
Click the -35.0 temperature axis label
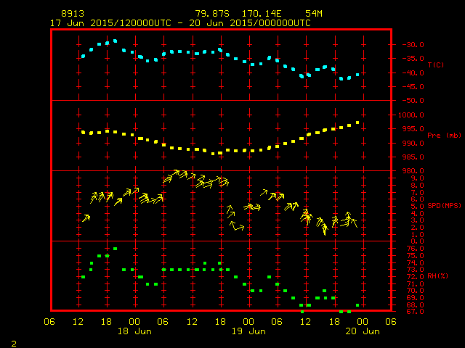click(x=413, y=59)
